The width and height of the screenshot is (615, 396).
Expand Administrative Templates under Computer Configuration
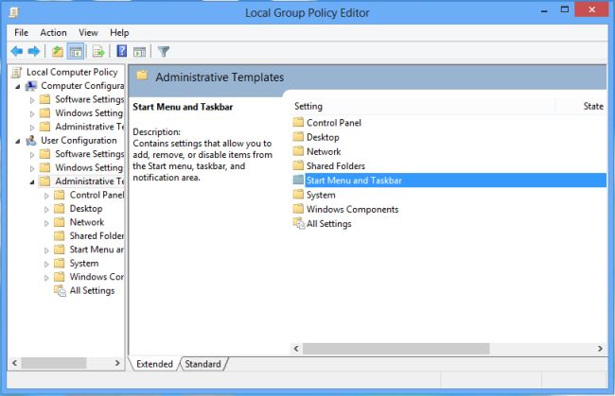(32, 128)
